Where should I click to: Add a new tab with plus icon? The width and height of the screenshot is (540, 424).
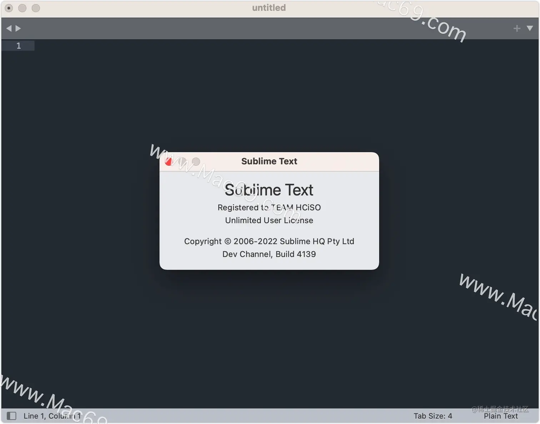[x=517, y=28]
